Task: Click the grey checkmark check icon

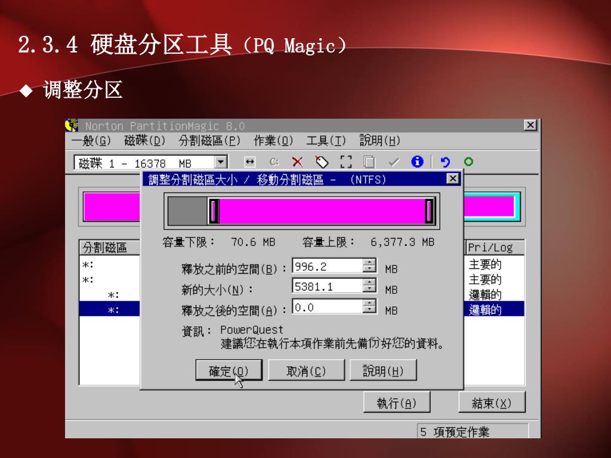Action: [x=394, y=162]
